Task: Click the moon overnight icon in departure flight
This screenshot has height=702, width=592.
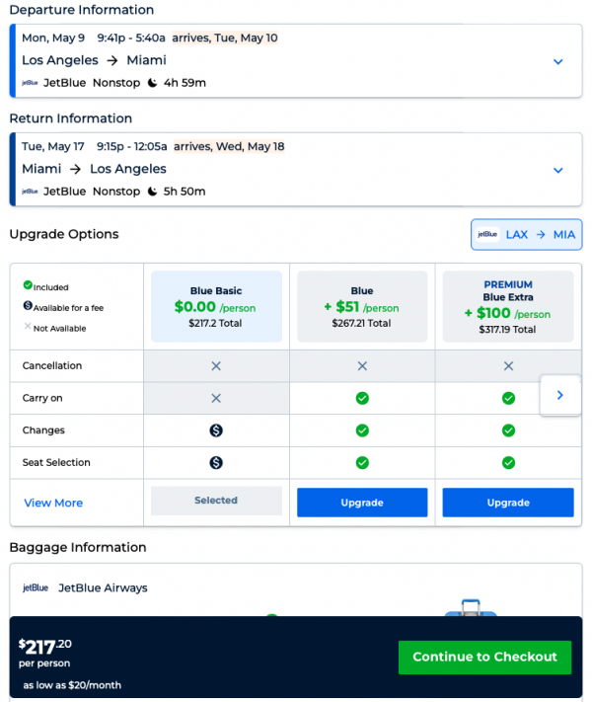Action: click(153, 83)
